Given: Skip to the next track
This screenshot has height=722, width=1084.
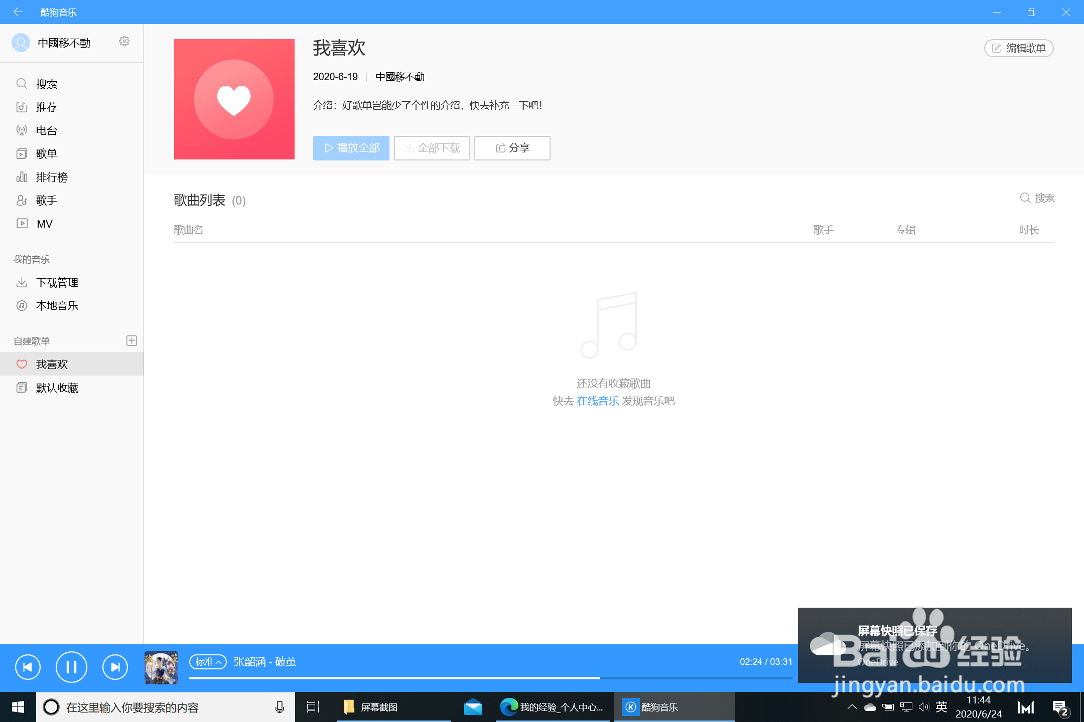Looking at the screenshot, I should click(115, 667).
